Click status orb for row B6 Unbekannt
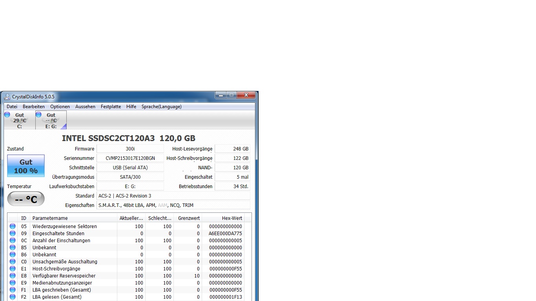The height and width of the screenshot is (301, 536). [x=13, y=254]
